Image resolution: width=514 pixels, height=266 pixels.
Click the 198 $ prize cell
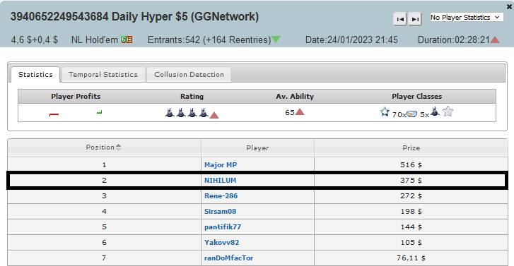pyautogui.click(x=411, y=212)
